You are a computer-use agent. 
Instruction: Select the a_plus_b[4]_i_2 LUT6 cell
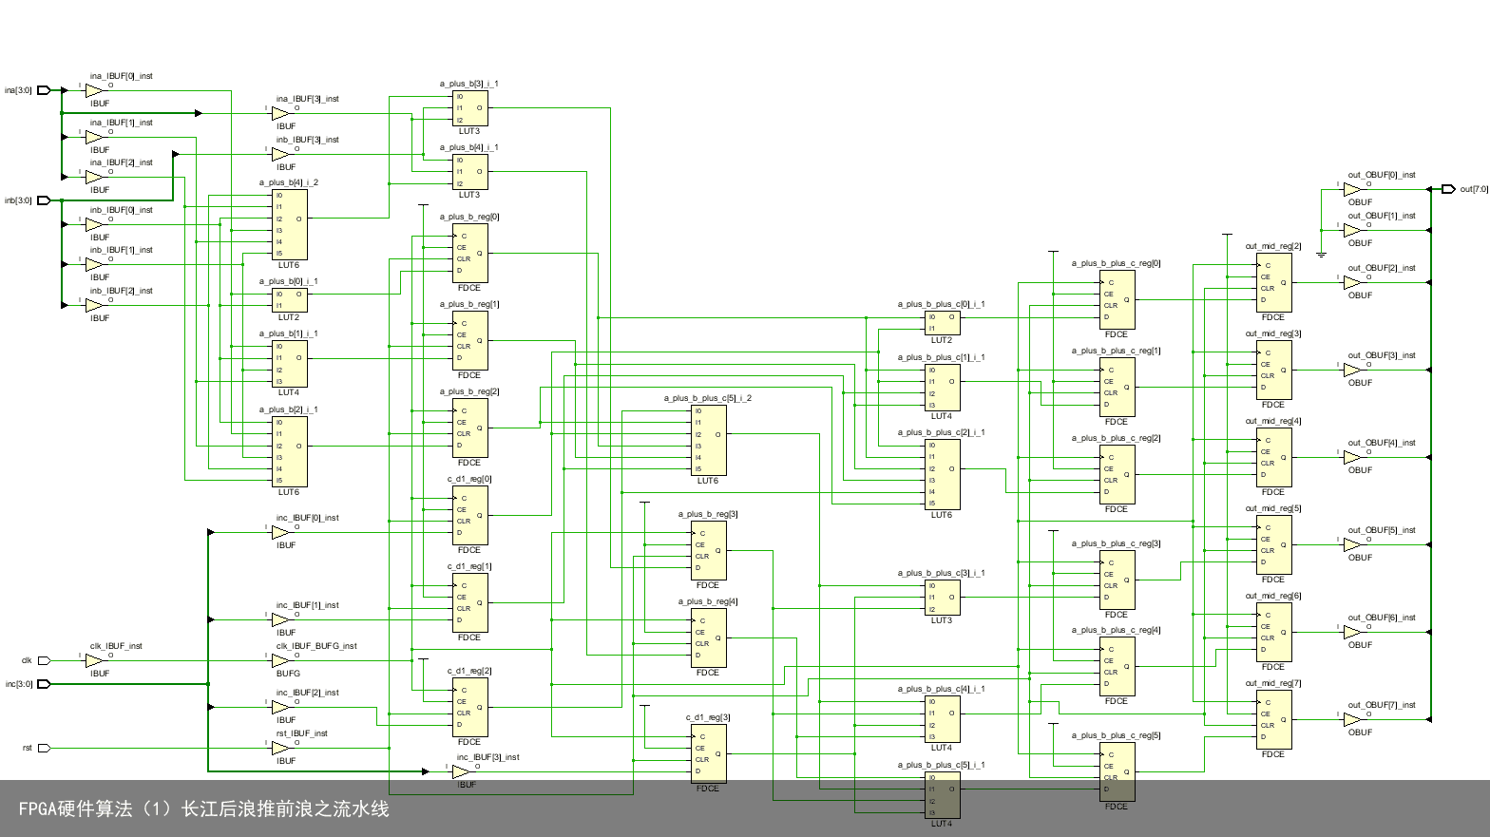tap(289, 225)
